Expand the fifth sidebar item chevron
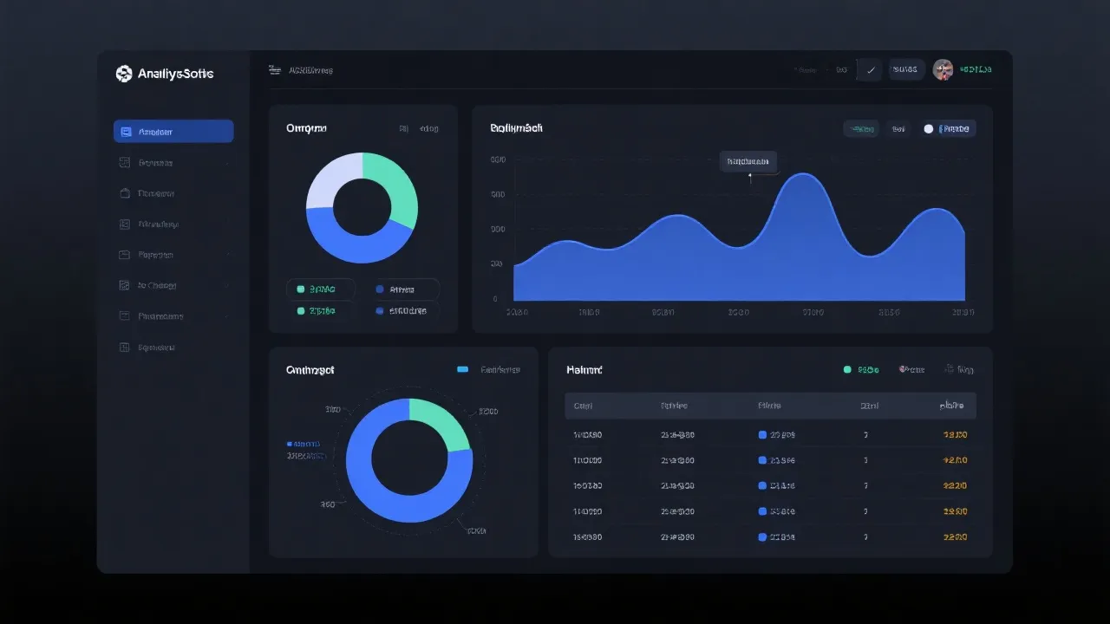 click(227, 255)
